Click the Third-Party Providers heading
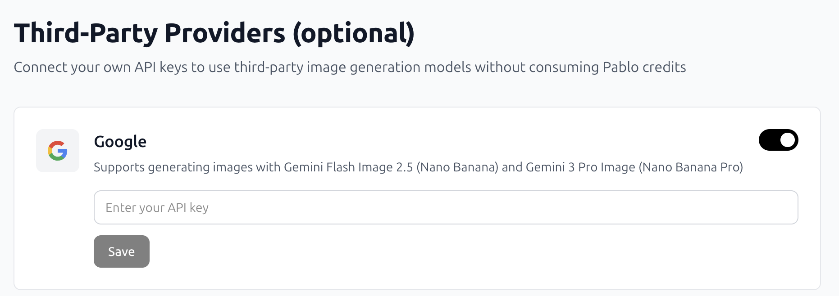The height and width of the screenshot is (296, 839). (x=214, y=33)
